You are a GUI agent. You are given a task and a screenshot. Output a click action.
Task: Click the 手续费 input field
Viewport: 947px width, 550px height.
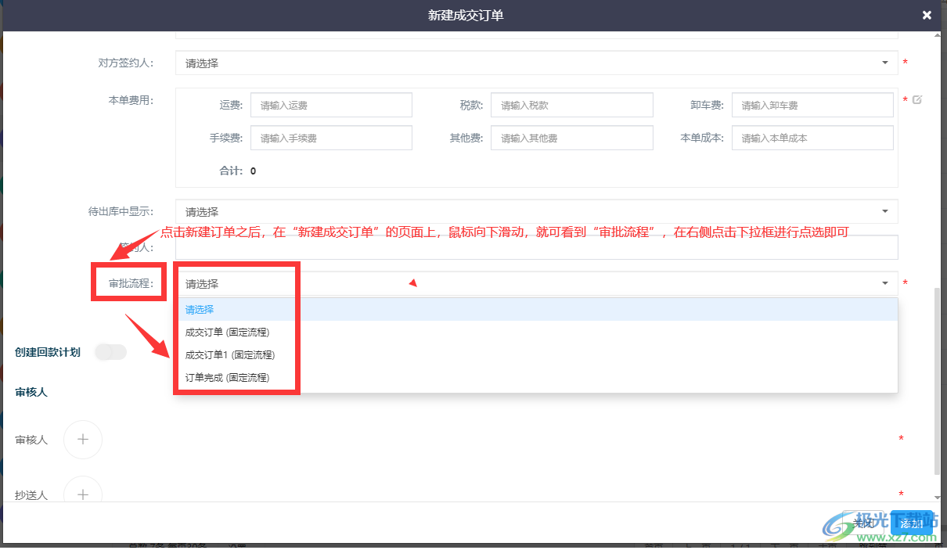(x=331, y=138)
